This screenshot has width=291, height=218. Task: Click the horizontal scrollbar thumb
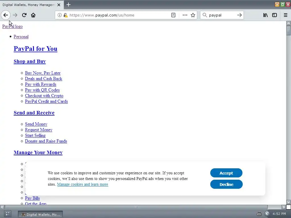136,207
